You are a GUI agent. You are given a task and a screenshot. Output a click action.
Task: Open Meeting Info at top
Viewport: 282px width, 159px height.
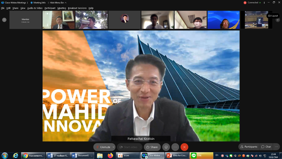click(38, 3)
